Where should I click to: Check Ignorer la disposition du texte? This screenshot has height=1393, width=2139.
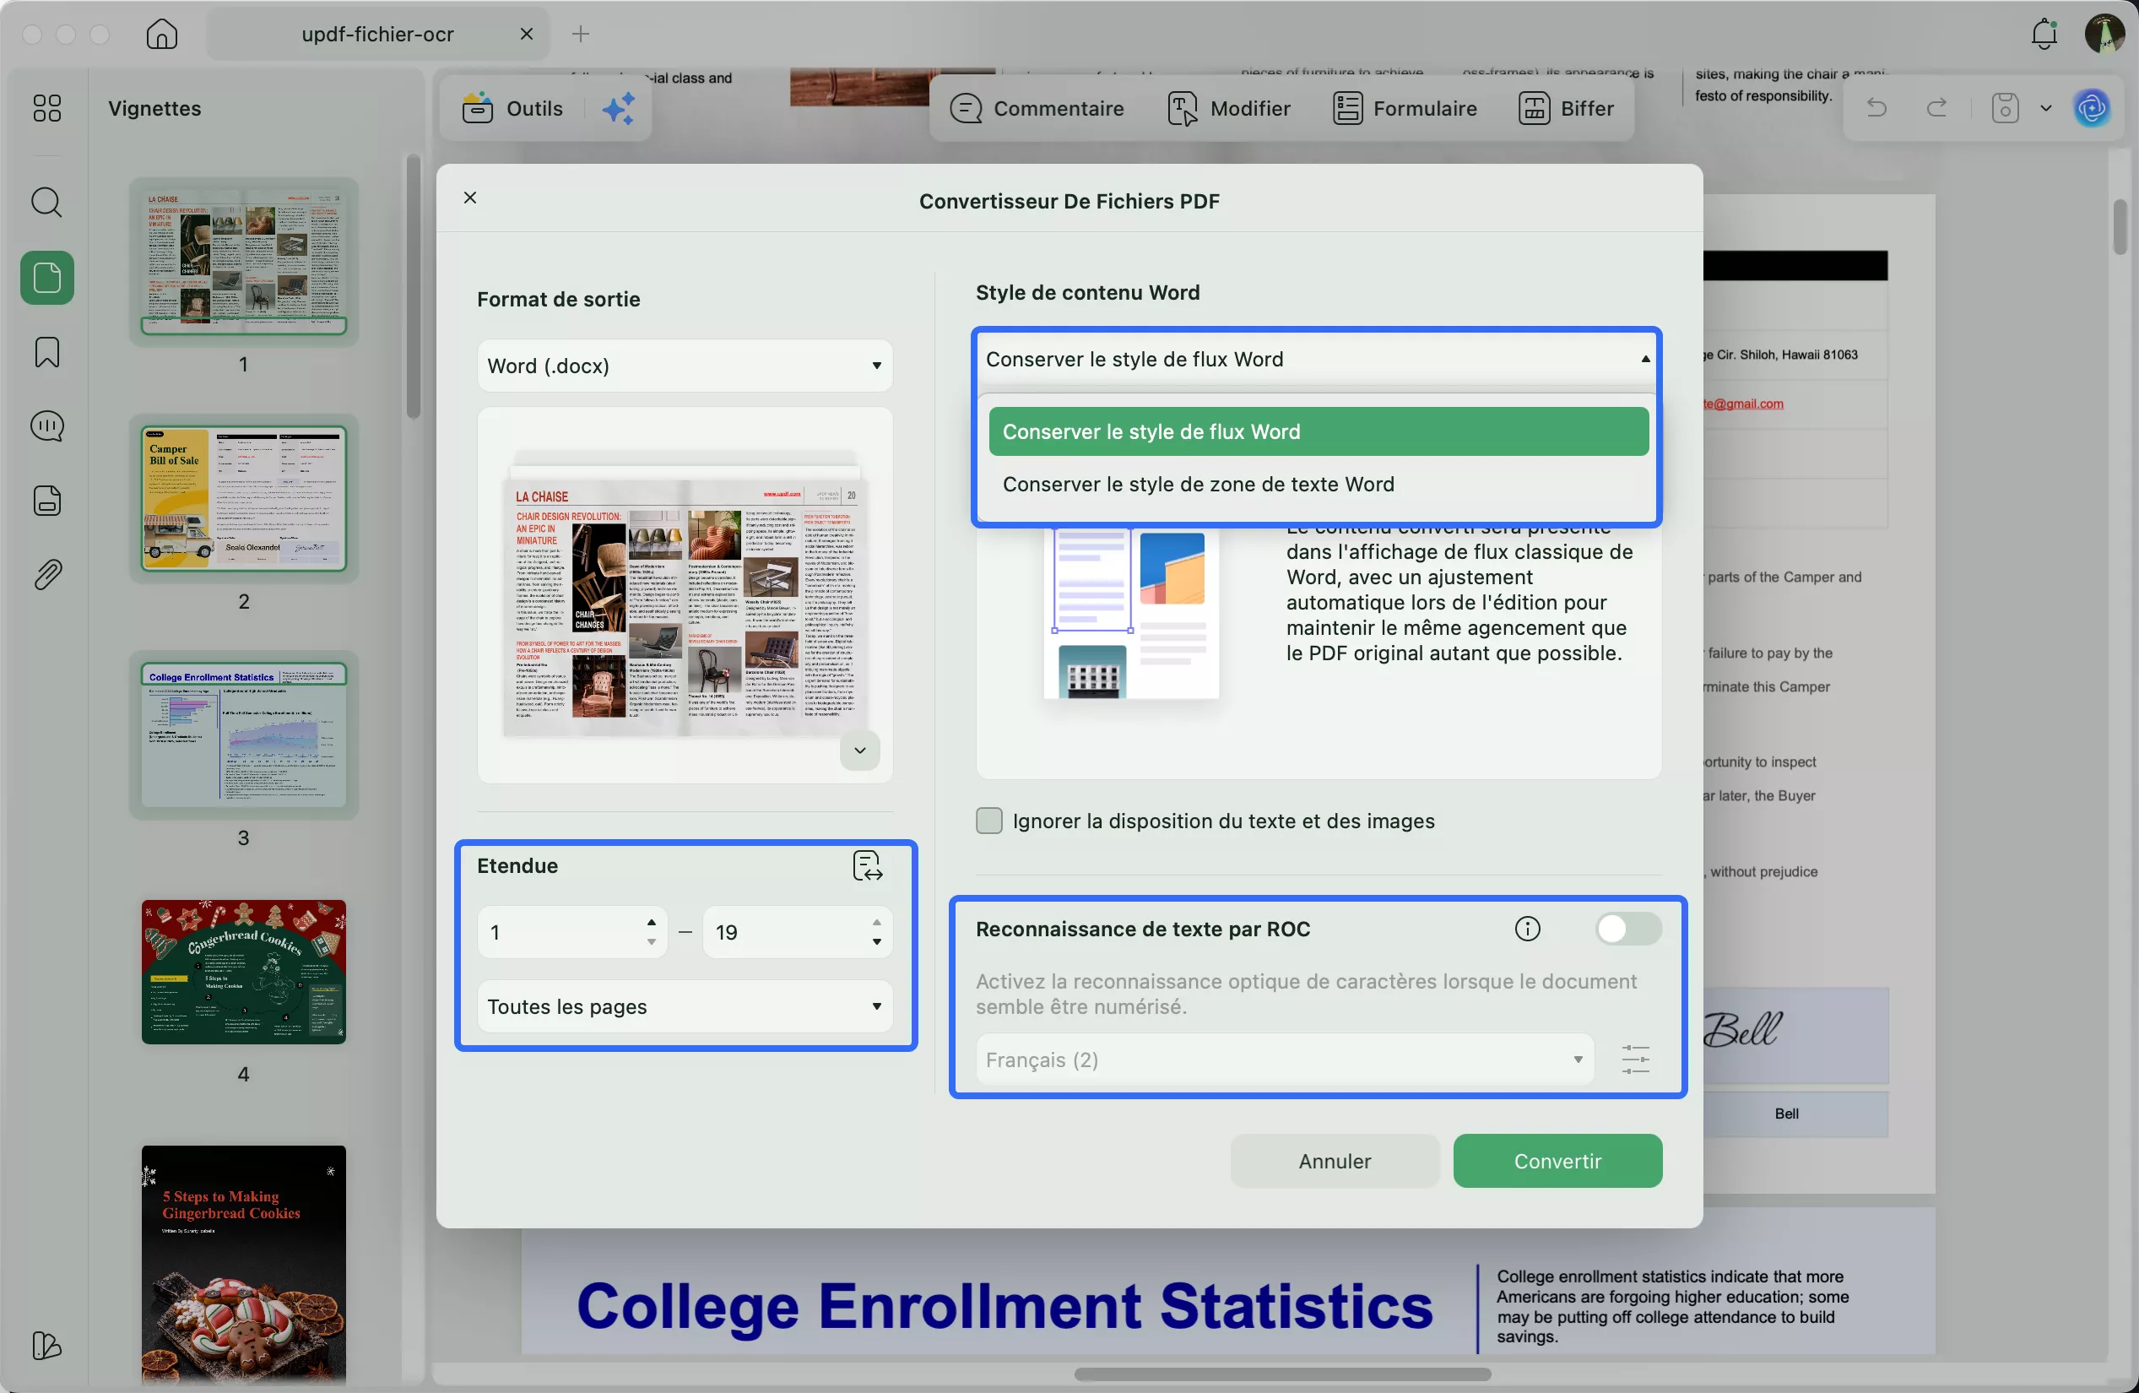tap(988, 821)
